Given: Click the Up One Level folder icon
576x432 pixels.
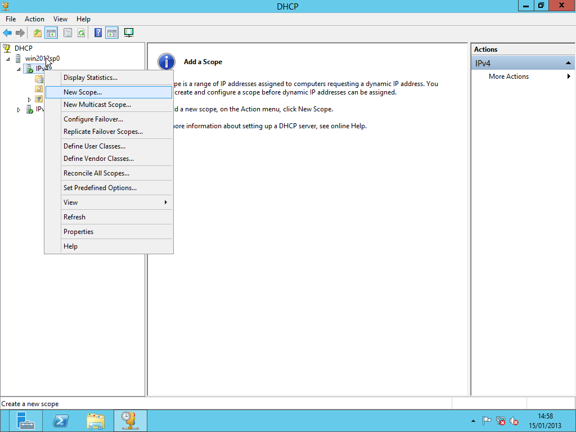Looking at the screenshot, I should (x=38, y=33).
